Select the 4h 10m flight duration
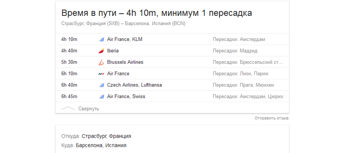 pos(69,40)
